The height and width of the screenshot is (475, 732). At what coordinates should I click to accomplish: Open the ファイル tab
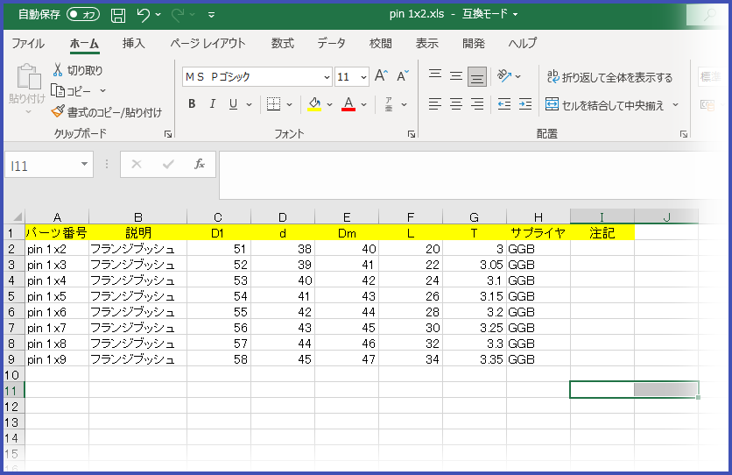coord(28,44)
